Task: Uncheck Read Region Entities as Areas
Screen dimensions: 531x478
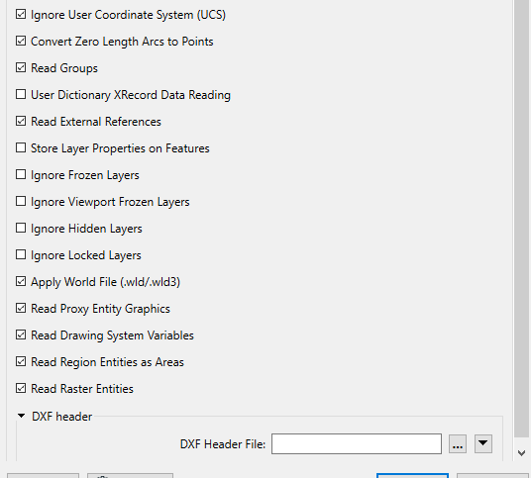Action: (x=21, y=361)
